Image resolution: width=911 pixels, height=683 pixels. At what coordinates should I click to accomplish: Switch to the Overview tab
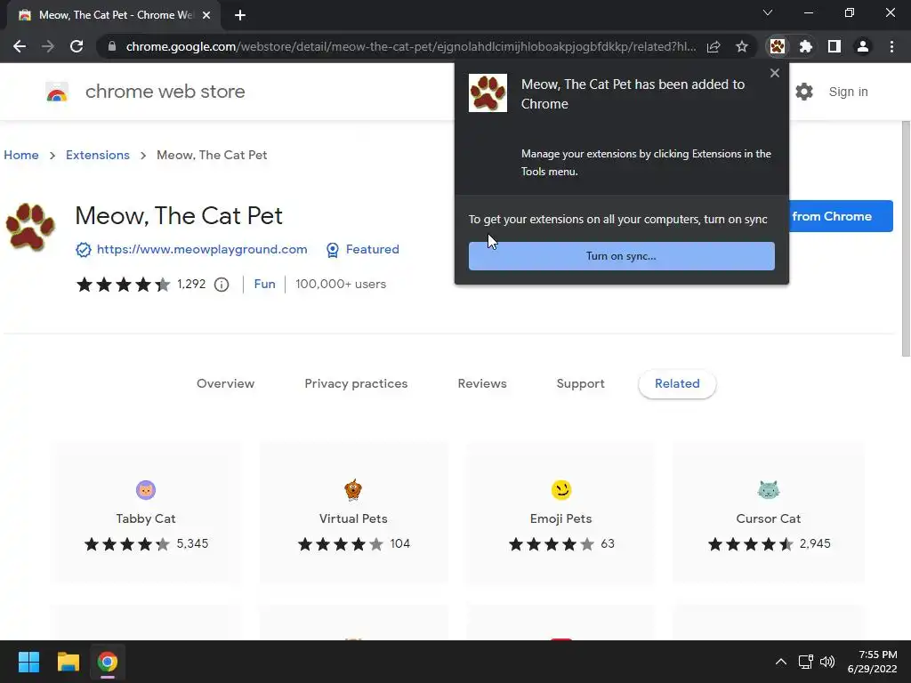[225, 384]
